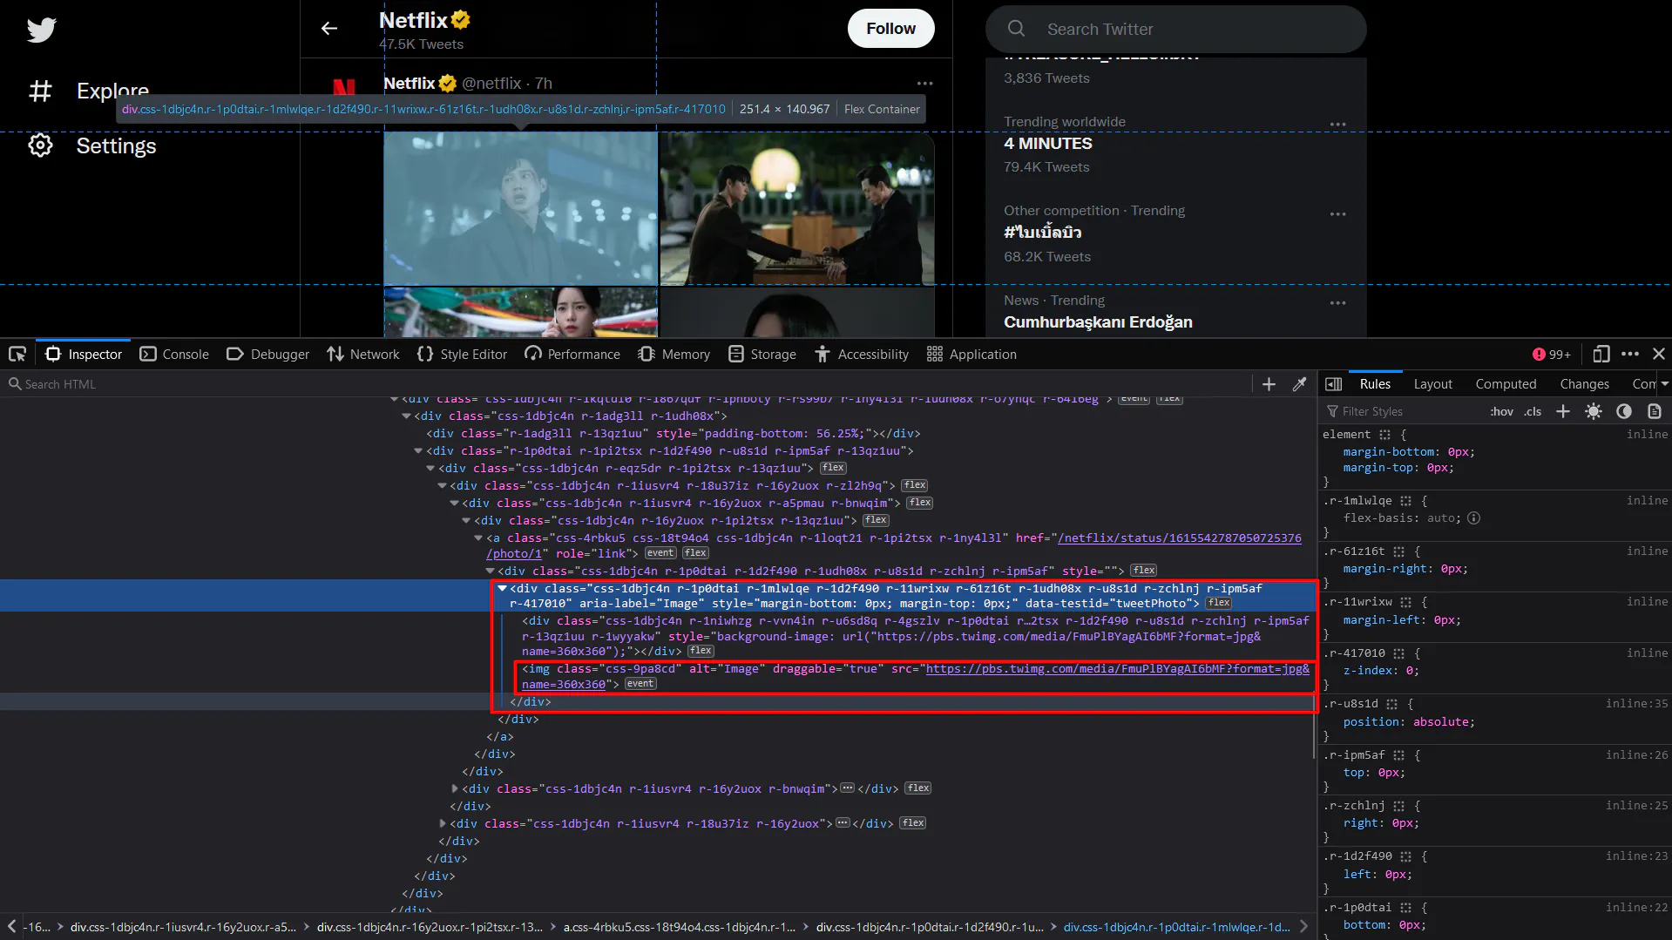Toggle Responsive Design Mode
Viewport: 1672px width, 940px height.
pos(1601,354)
